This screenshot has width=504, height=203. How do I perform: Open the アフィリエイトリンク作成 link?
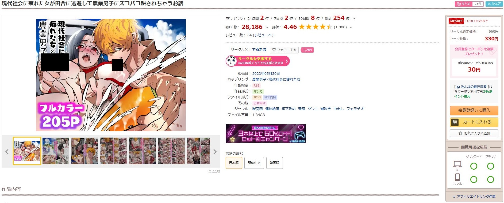click(474, 197)
